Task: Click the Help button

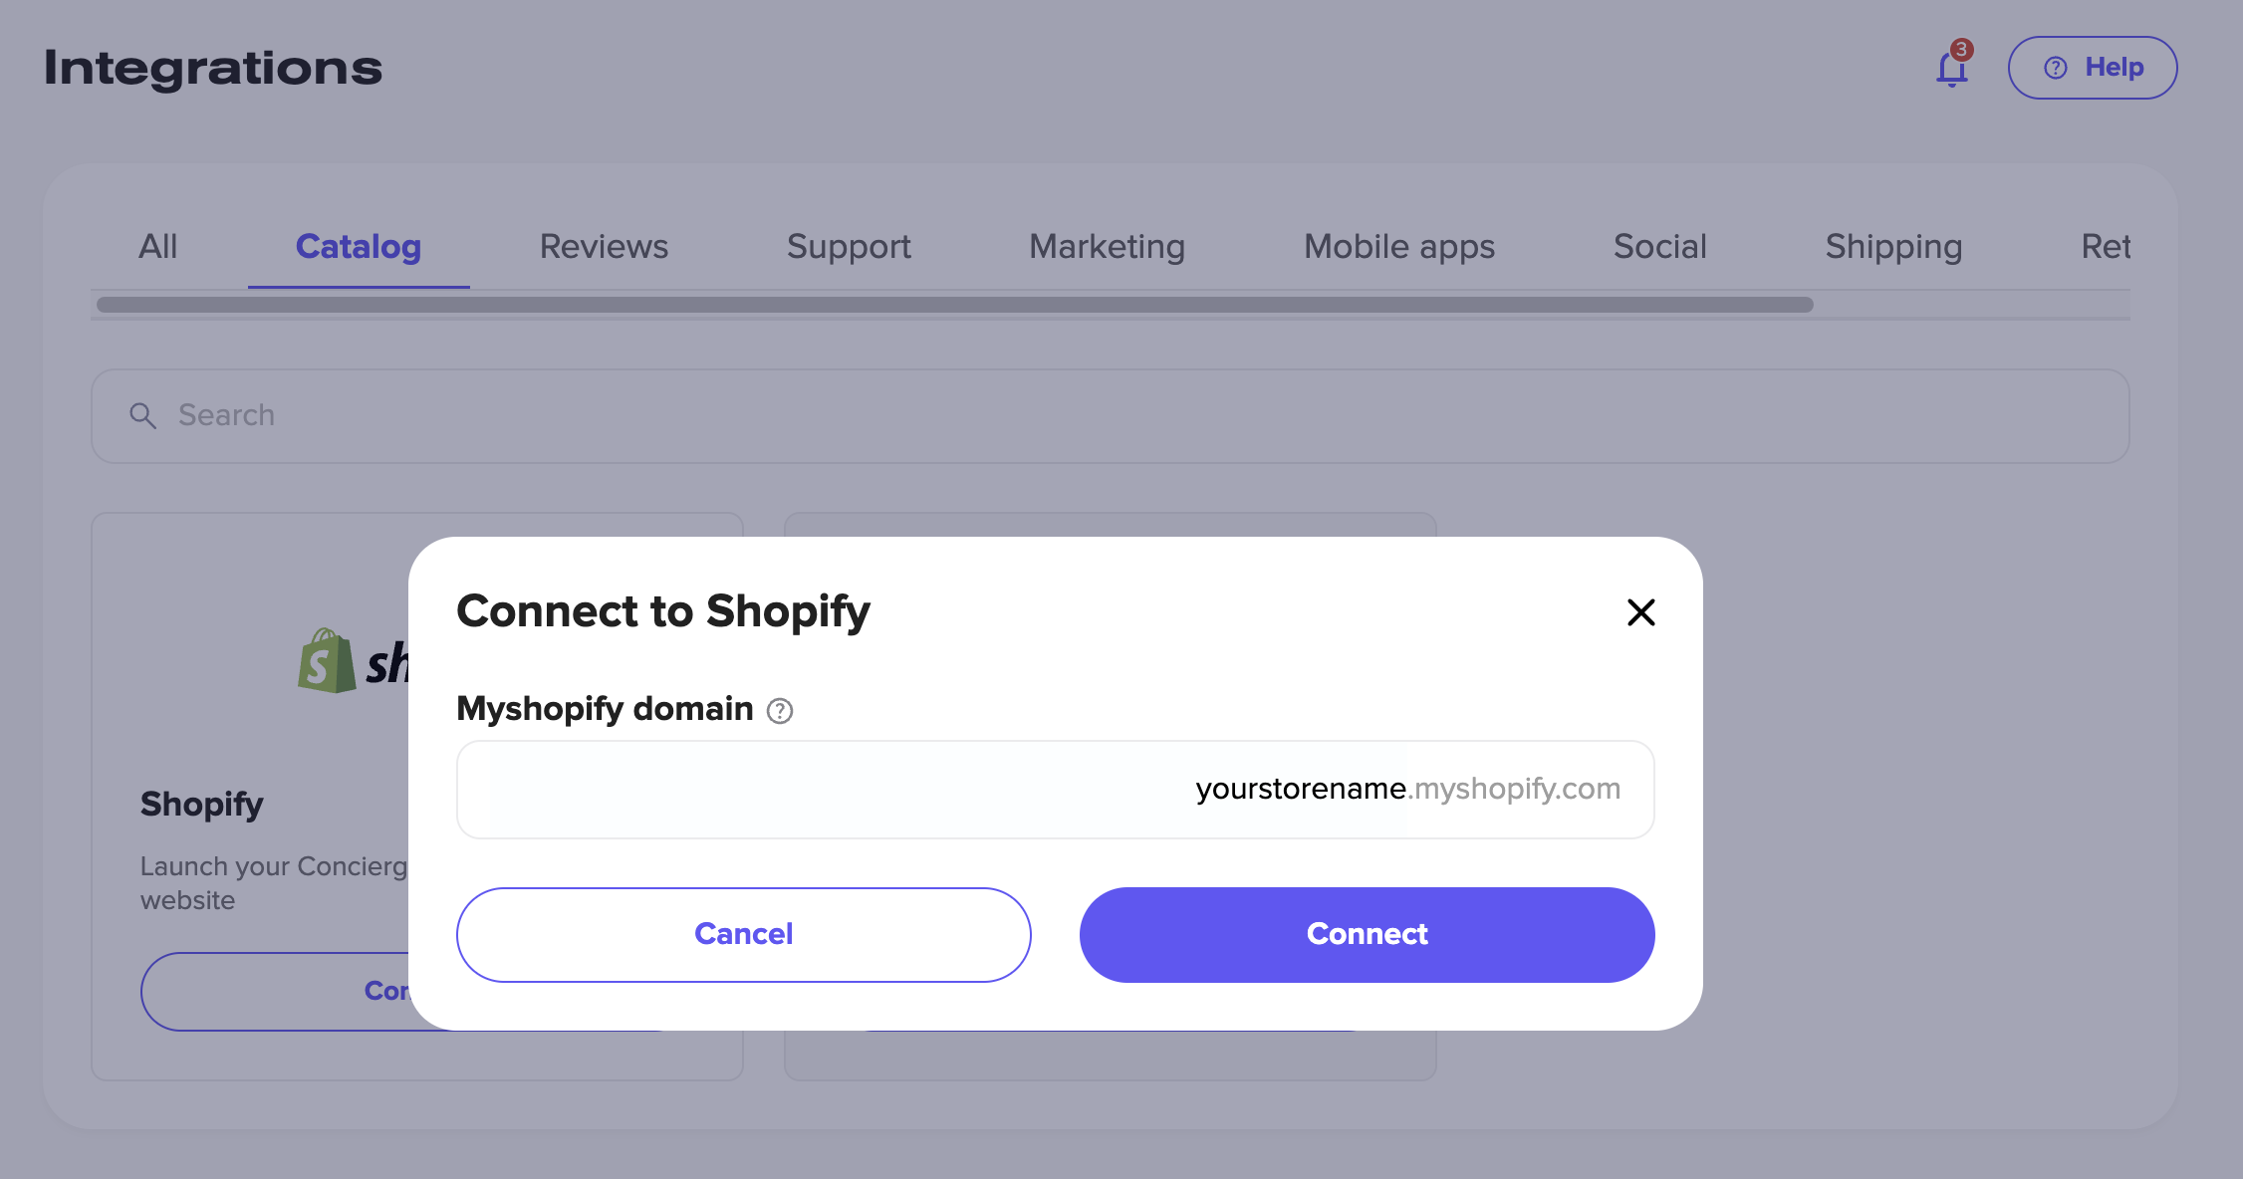Action: coord(2092,68)
